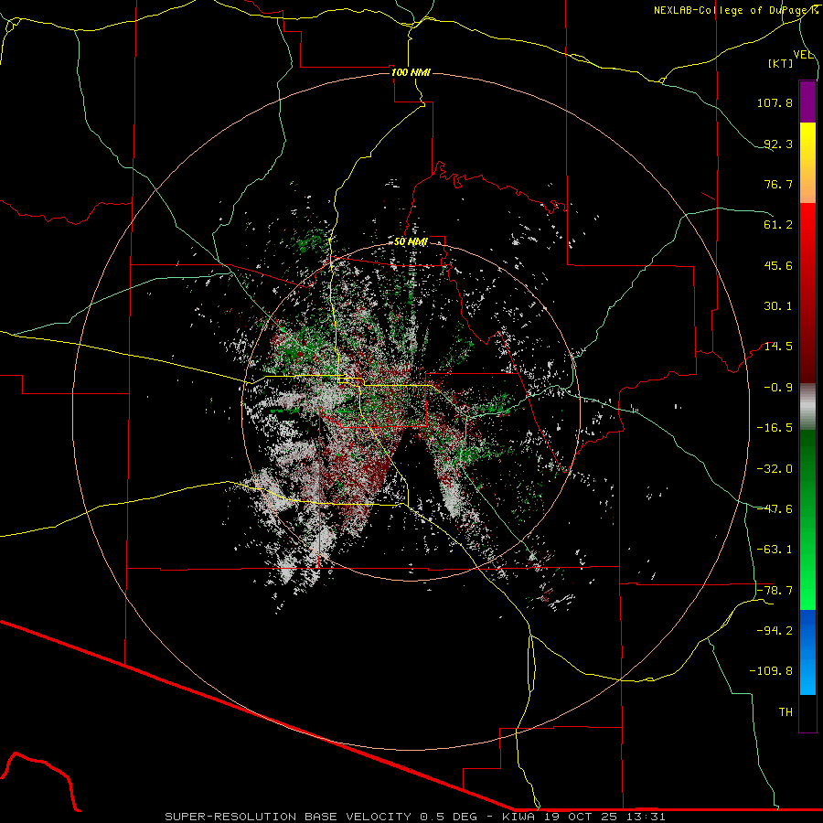The image size is (823, 823).
Task: Click the VEL legend title
Action: (804, 55)
